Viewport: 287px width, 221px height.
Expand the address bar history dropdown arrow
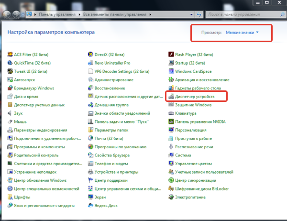[x=191, y=14]
